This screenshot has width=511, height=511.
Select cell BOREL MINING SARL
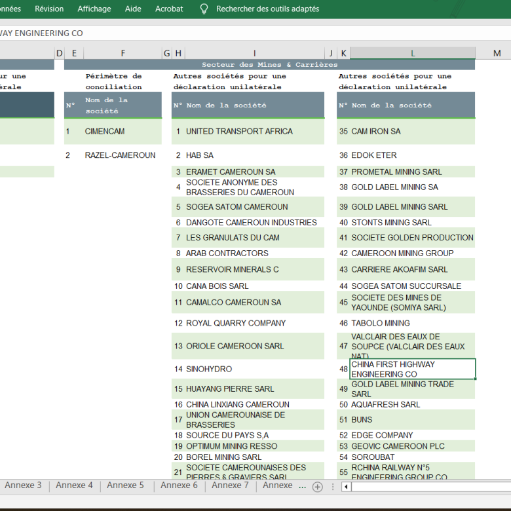(x=255, y=457)
